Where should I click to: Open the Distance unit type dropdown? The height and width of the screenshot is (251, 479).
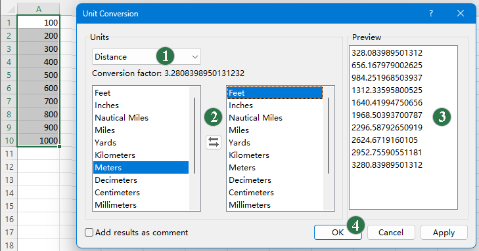tap(147, 56)
